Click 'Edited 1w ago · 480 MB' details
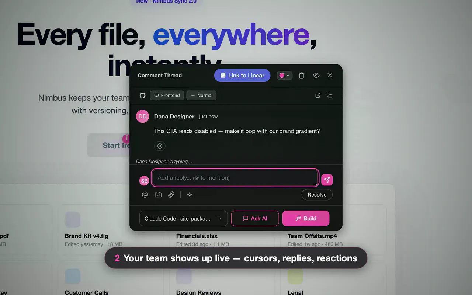The image size is (472, 295). (x=315, y=244)
